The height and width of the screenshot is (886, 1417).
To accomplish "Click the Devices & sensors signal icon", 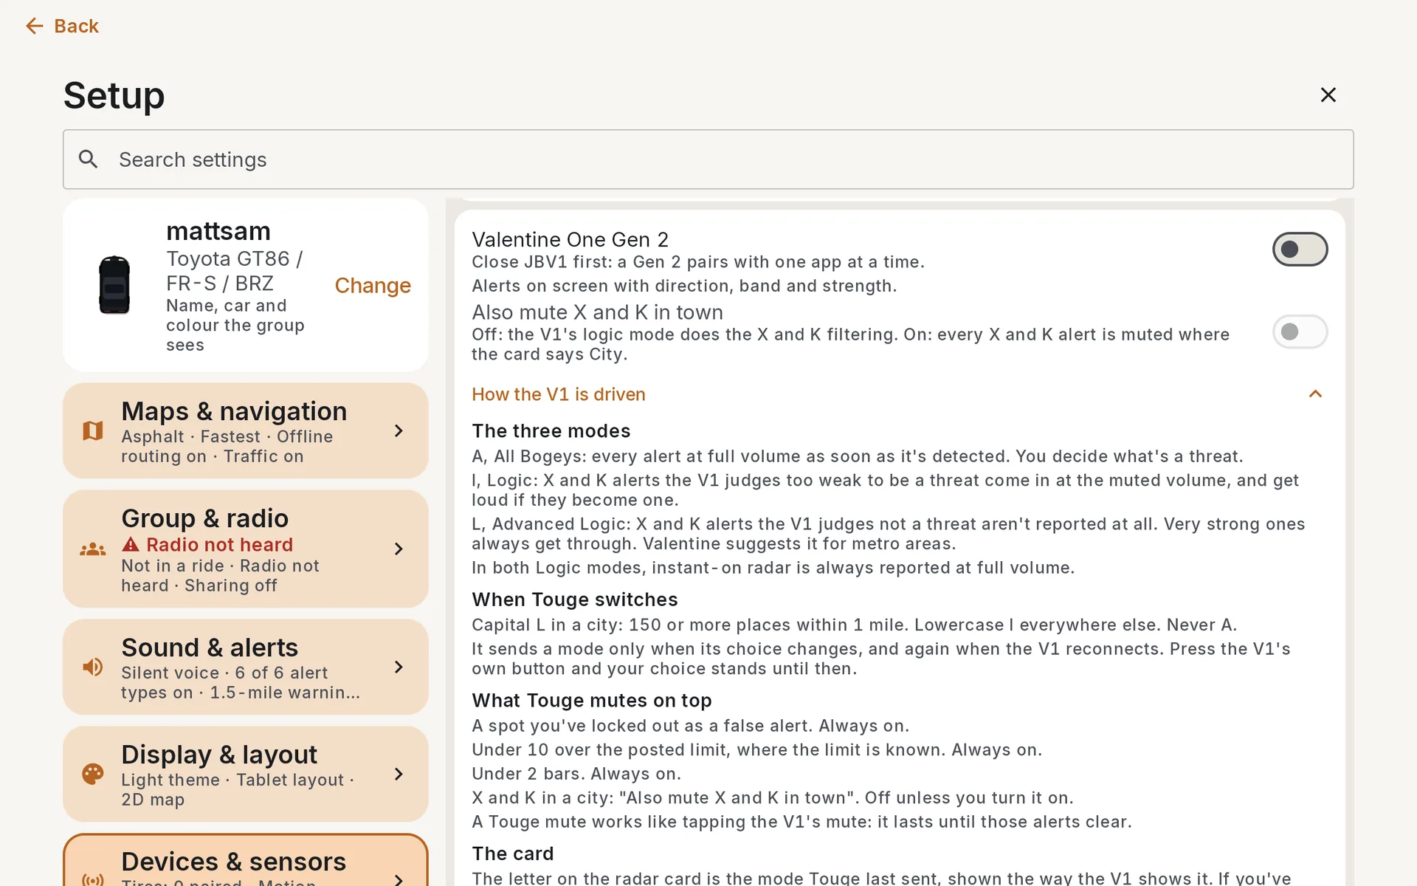I will click(x=93, y=879).
